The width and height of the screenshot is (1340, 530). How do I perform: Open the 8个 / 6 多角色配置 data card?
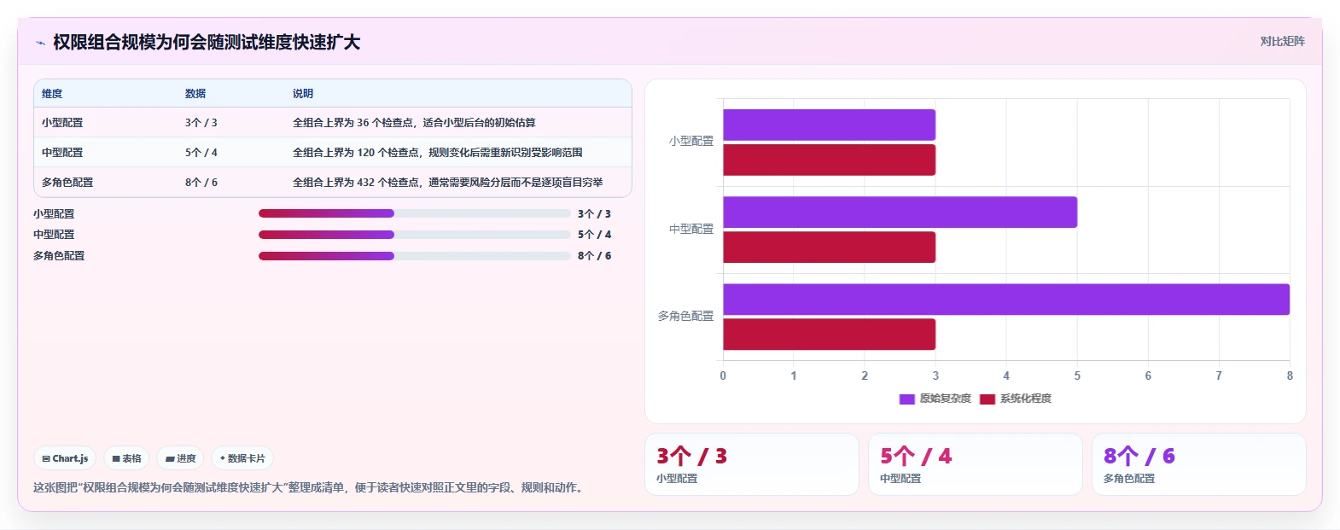click(x=1199, y=464)
